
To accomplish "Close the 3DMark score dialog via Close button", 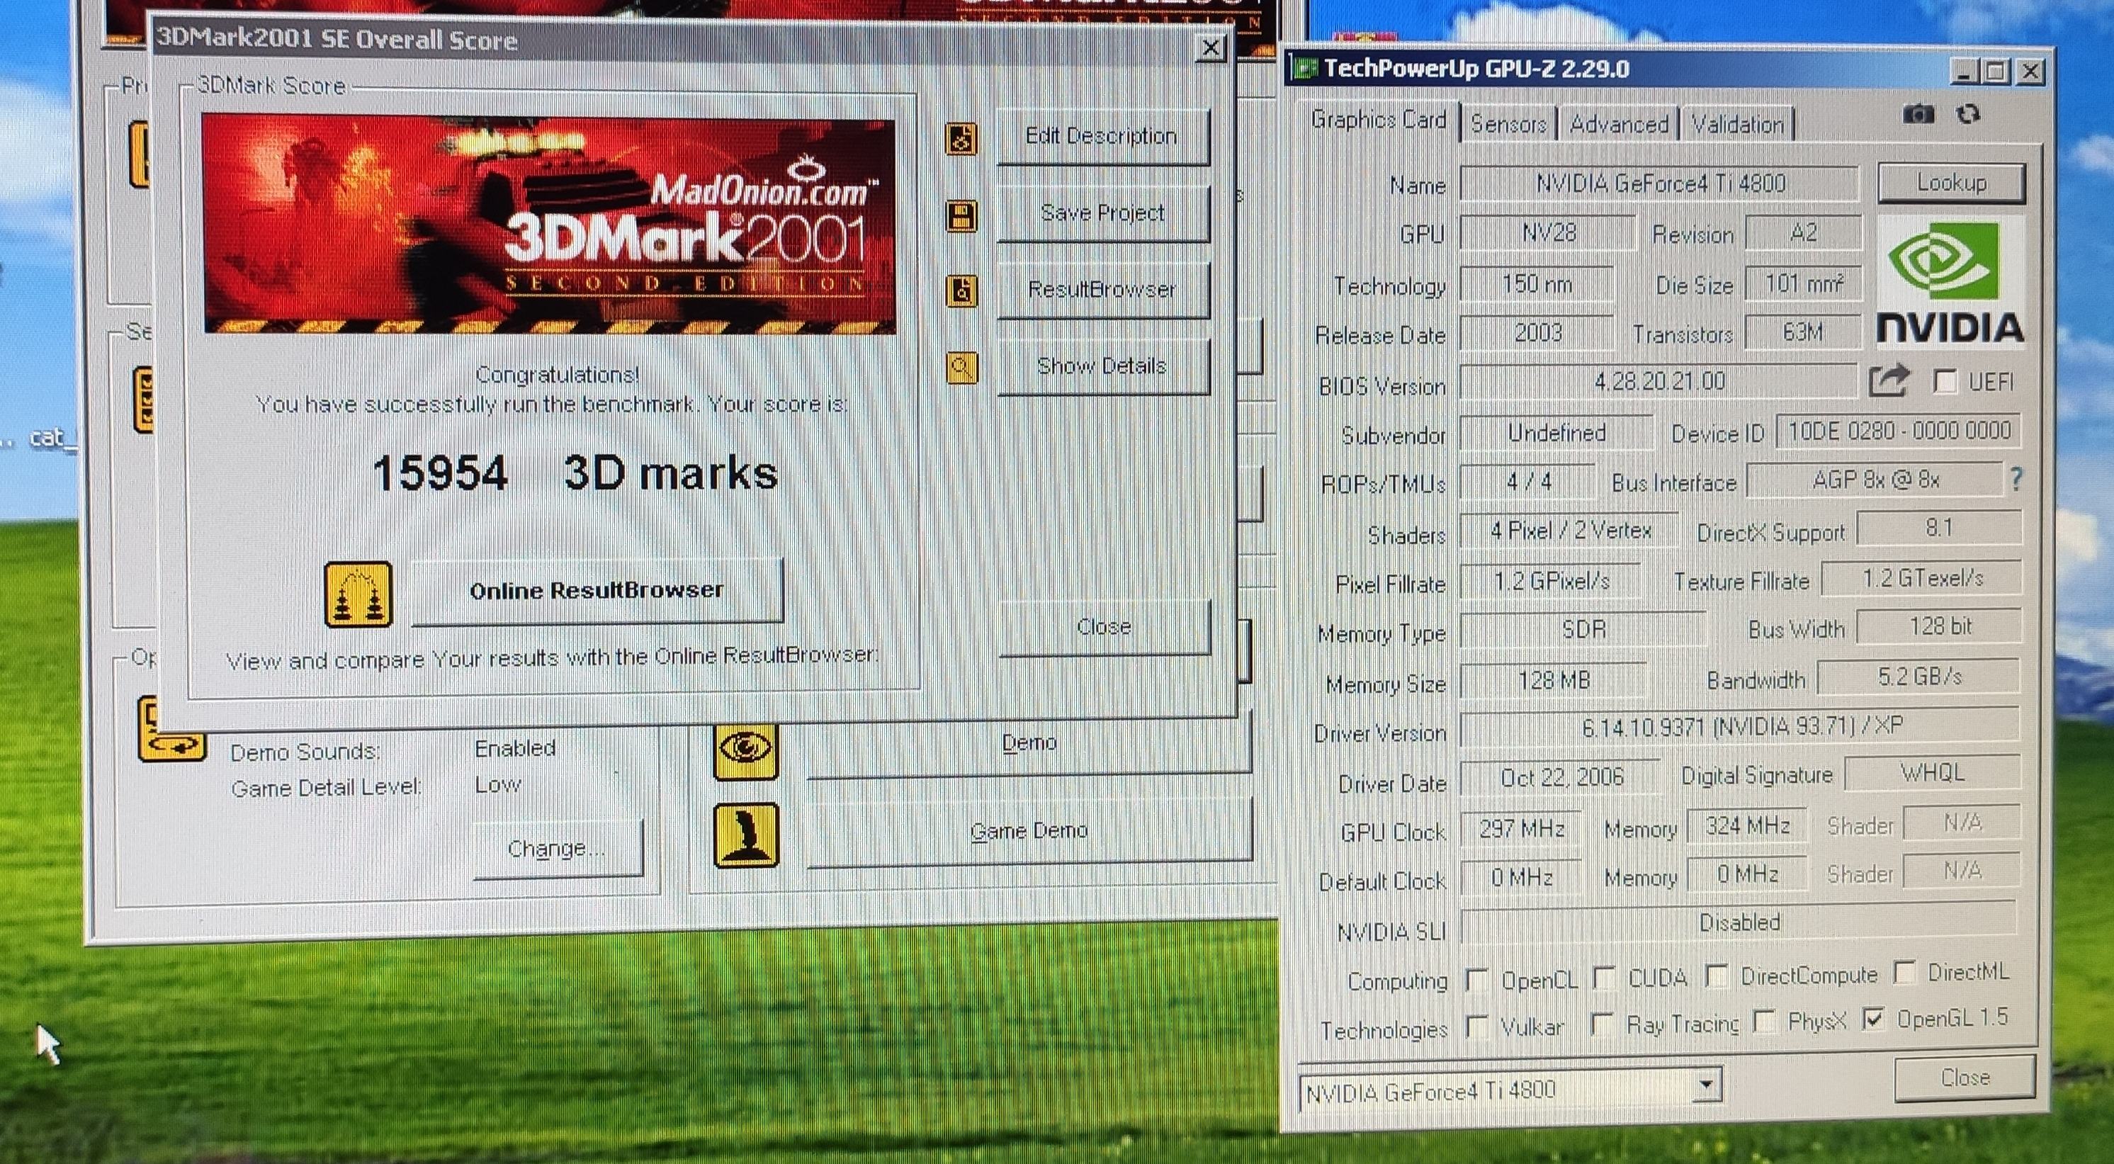I will click(1104, 627).
